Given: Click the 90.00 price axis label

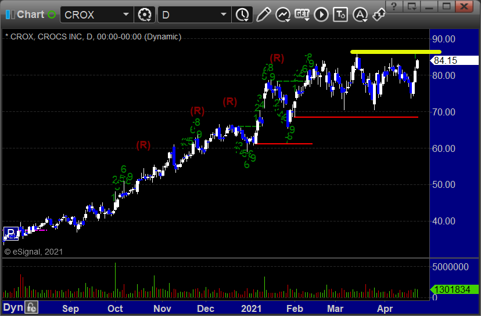Looking at the screenshot, I should [444, 39].
